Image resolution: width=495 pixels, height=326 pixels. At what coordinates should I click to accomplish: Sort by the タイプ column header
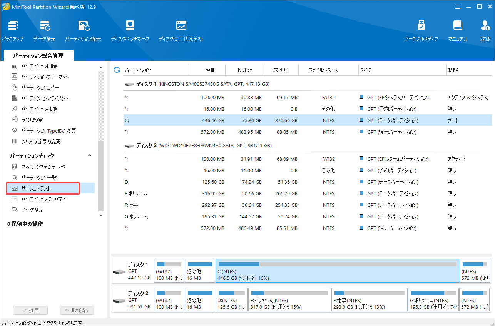[402, 70]
